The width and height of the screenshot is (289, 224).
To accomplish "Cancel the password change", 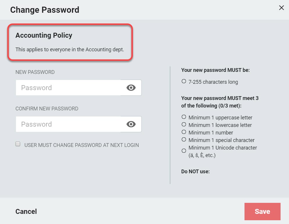I will coord(26,212).
